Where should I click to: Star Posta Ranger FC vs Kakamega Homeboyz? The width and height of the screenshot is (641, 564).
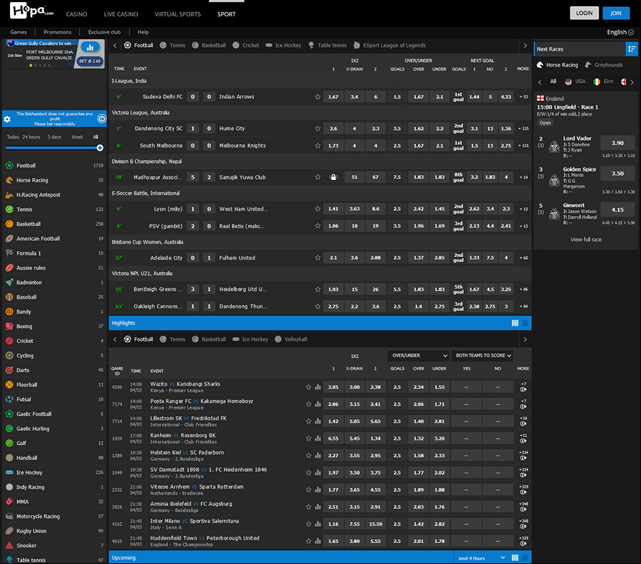point(309,404)
